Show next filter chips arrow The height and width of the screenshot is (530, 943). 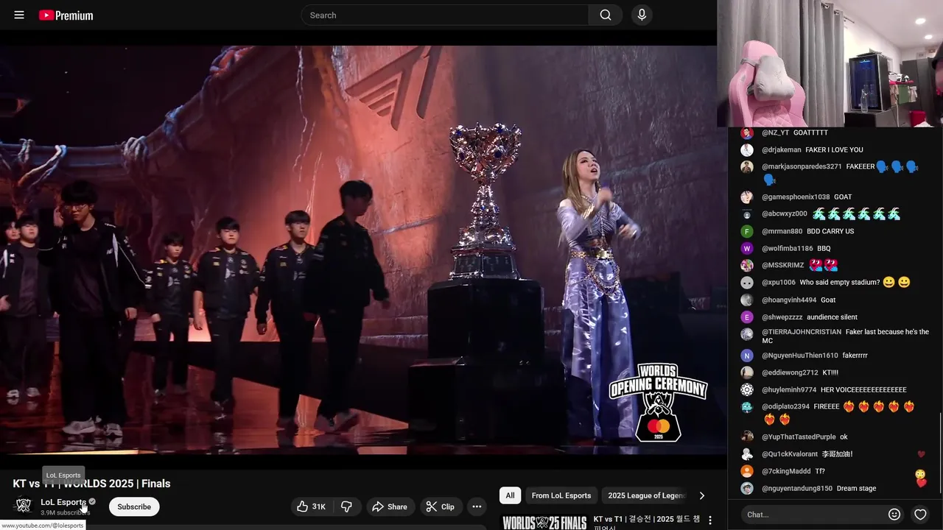(x=701, y=495)
